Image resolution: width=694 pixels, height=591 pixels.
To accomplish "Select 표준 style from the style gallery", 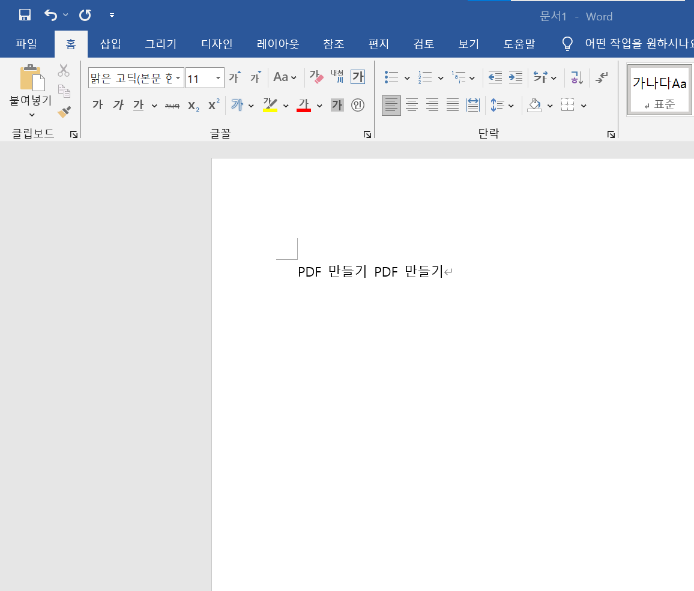I will [x=659, y=89].
